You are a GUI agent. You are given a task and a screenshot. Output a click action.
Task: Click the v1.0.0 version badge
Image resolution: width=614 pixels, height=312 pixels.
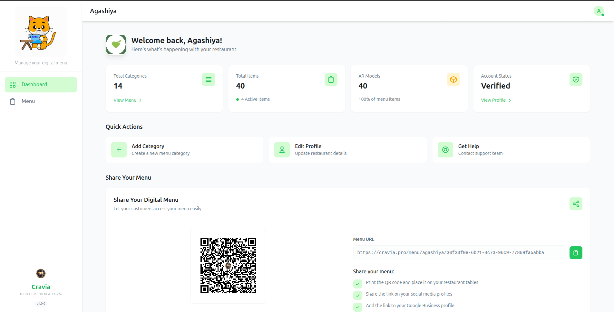coord(41,304)
